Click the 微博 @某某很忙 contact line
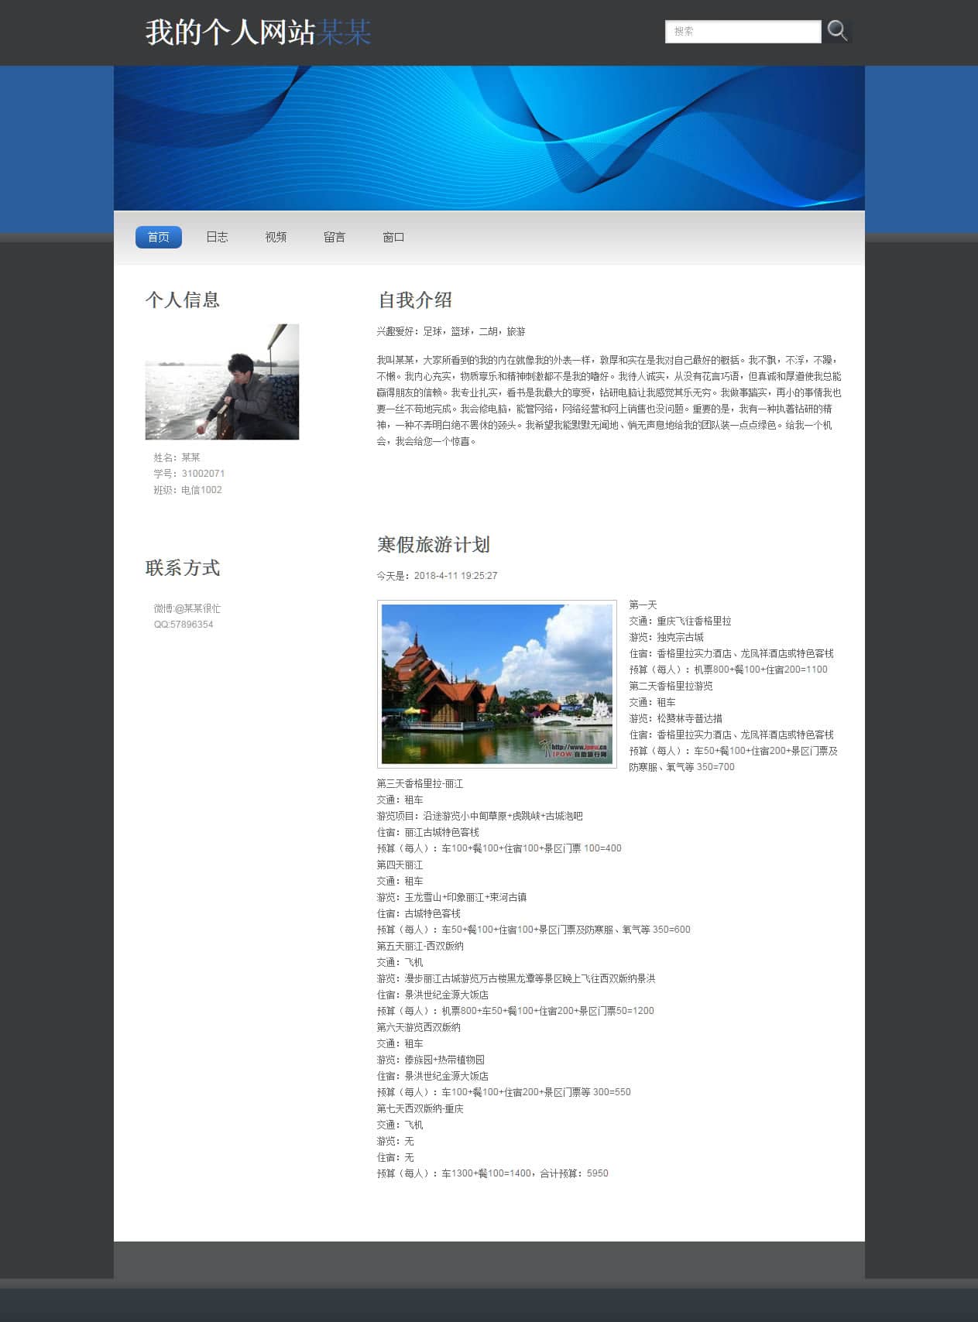 tap(187, 608)
